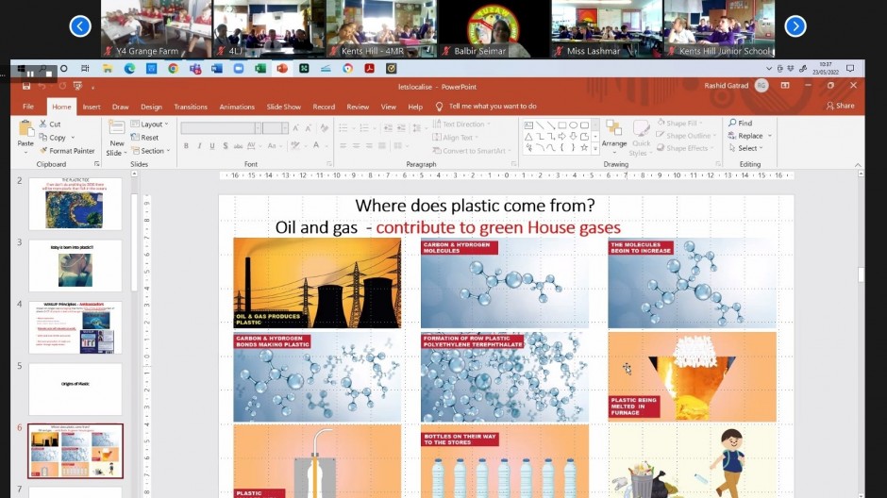Toggle text Shadow formatting
Image resolution: width=887 pixels, height=498 pixels.
click(x=226, y=146)
